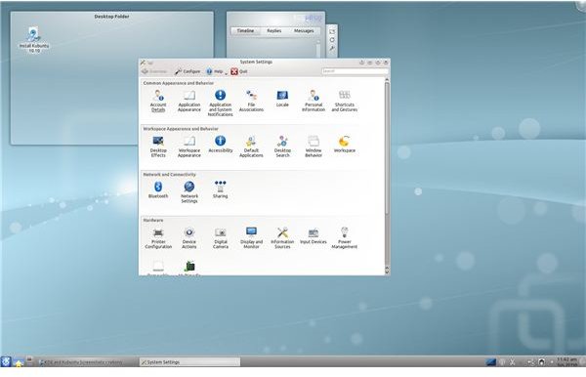
Task: Click rotate icon on microblog widget handle
Action: pos(332,40)
